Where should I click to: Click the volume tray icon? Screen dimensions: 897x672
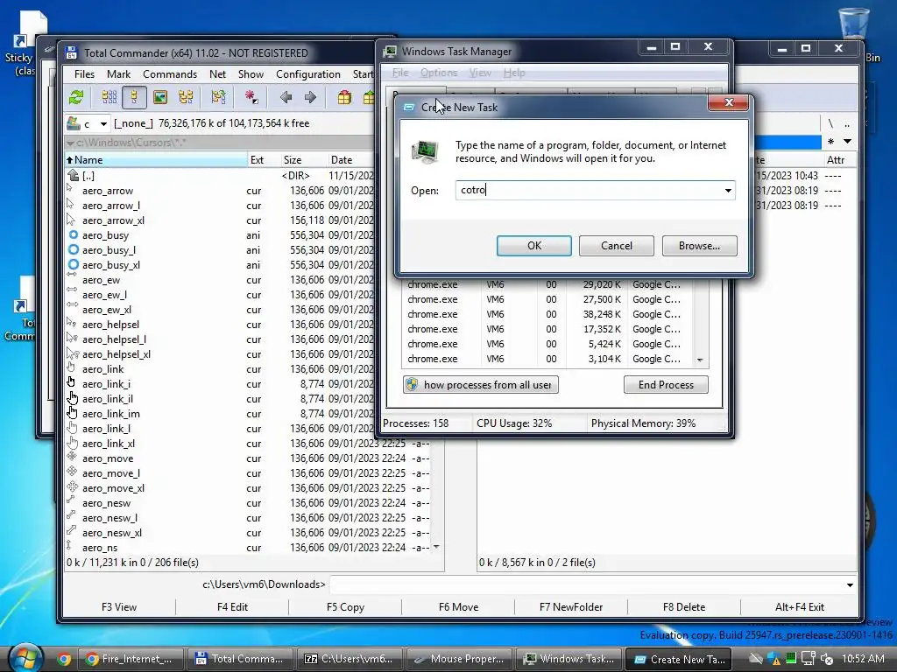point(827,659)
